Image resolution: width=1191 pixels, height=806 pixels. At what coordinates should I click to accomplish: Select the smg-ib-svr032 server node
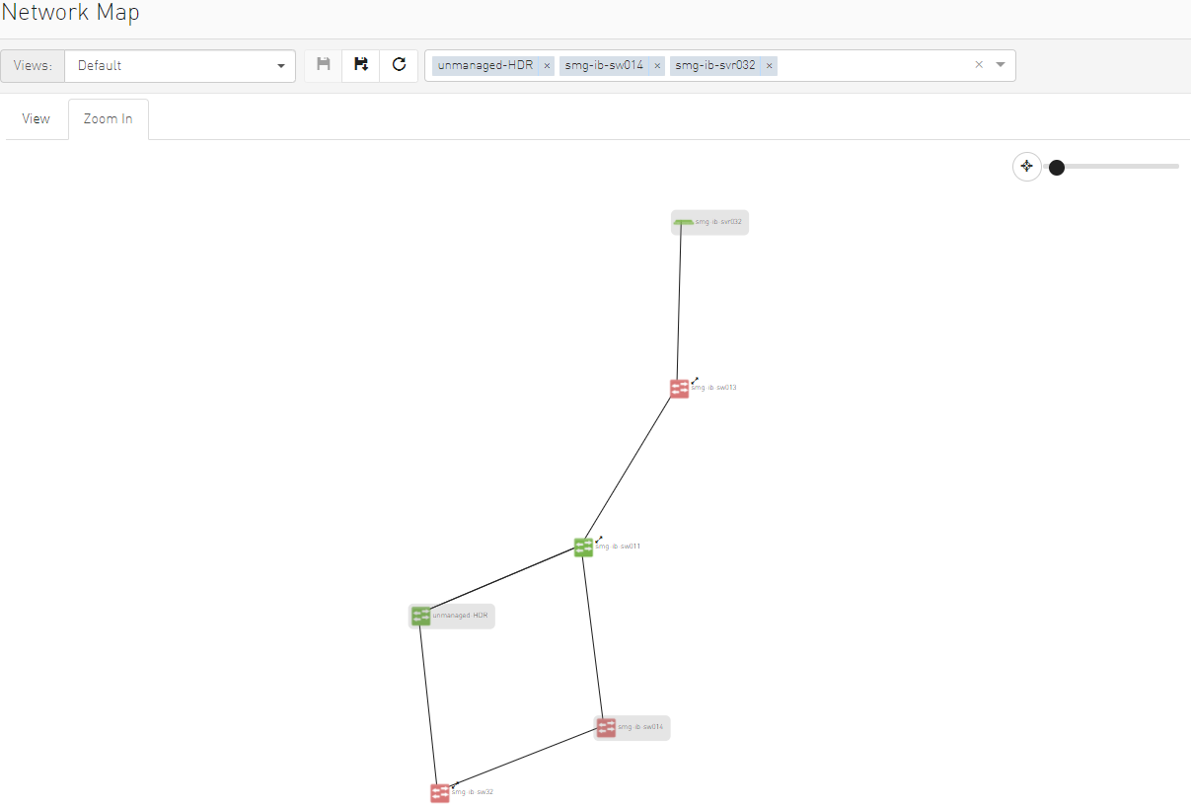pos(684,222)
